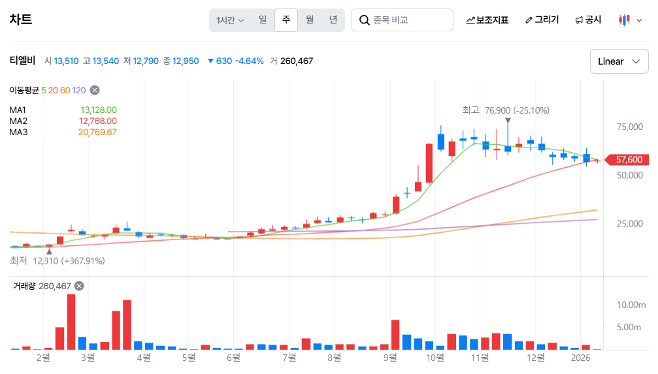The height and width of the screenshot is (374, 658).
Task: Click the 20 moving average period
Action: (53, 90)
